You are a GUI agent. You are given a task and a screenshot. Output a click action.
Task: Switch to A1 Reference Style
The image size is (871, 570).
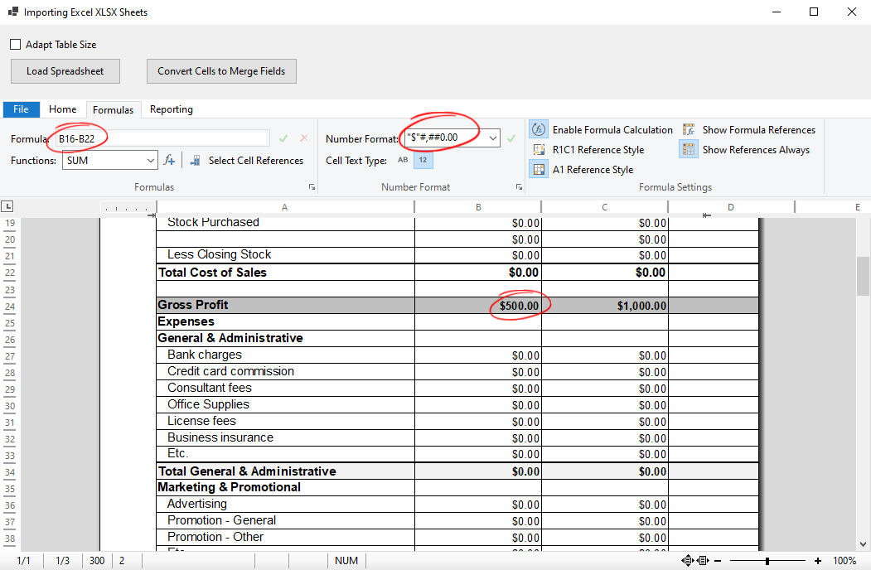[582, 170]
